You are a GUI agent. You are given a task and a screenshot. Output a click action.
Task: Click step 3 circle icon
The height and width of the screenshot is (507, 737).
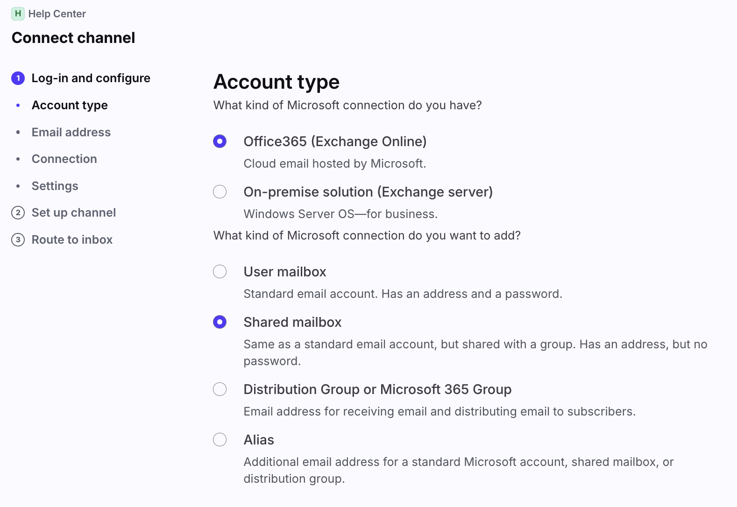click(x=18, y=240)
